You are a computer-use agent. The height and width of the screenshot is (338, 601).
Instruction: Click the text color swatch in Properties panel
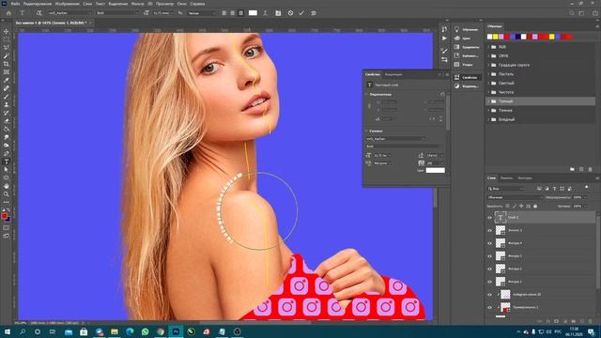(x=436, y=170)
